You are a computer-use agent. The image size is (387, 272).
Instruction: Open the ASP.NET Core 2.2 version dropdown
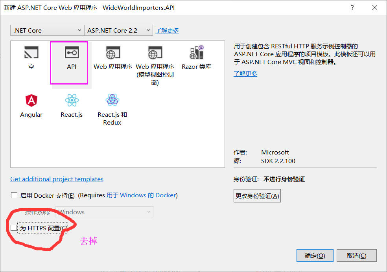[x=118, y=30]
